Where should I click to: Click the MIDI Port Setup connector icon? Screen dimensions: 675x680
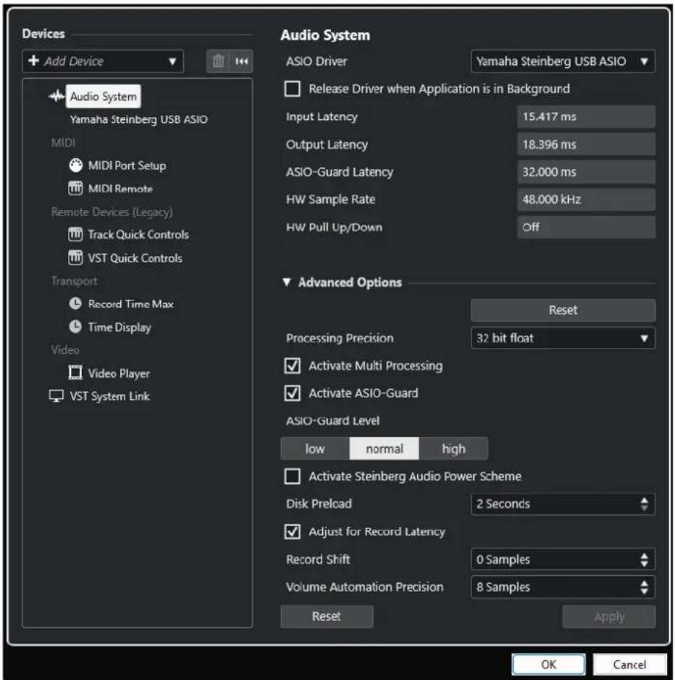click(x=75, y=165)
